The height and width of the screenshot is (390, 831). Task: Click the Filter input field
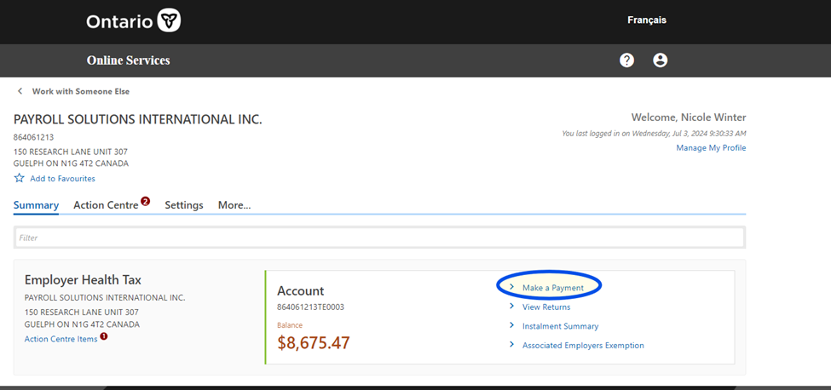[x=379, y=238]
